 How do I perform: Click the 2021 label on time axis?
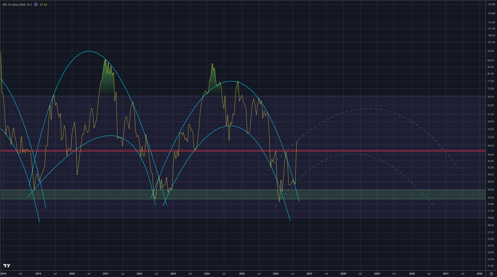(106, 274)
